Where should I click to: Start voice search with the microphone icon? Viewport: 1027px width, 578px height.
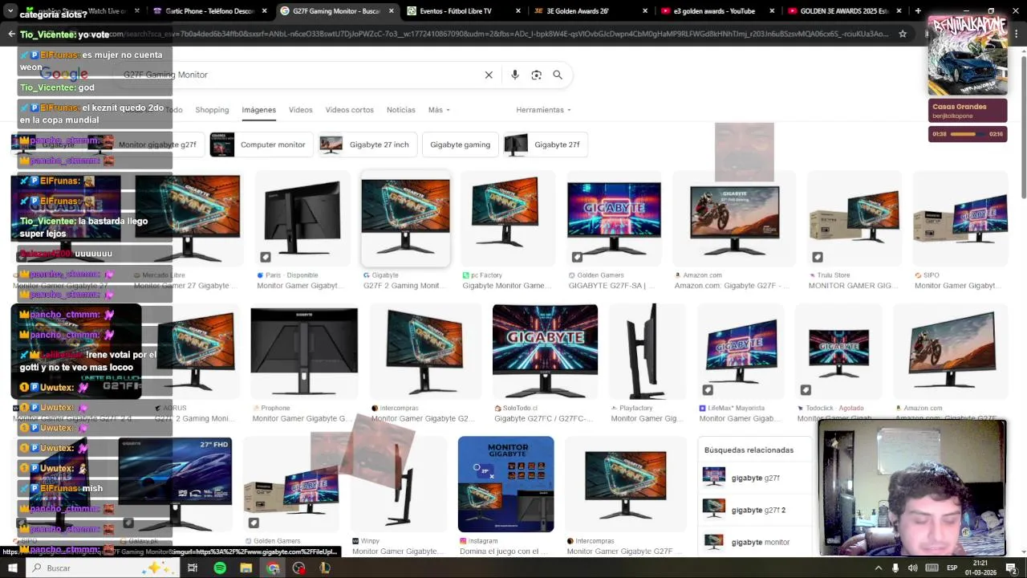(x=515, y=75)
